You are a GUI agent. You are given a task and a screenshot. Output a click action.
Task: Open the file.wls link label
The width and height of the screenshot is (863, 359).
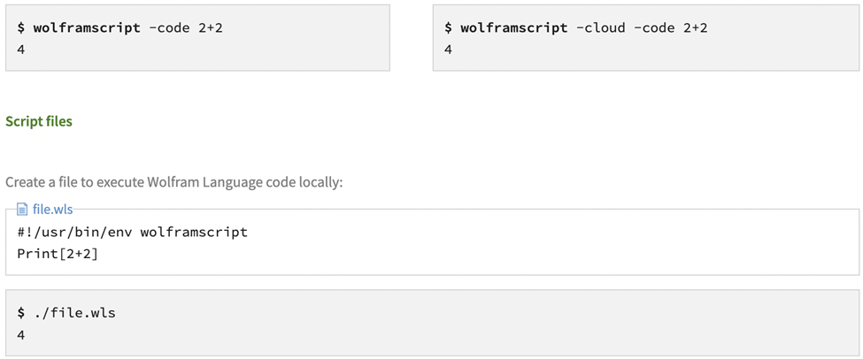coord(53,209)
